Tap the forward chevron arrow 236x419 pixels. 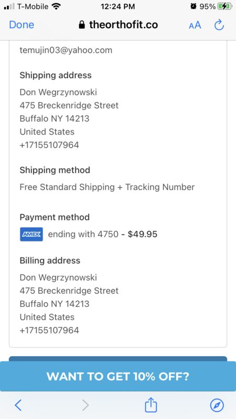pyautogui.click(x=85, y=405)
